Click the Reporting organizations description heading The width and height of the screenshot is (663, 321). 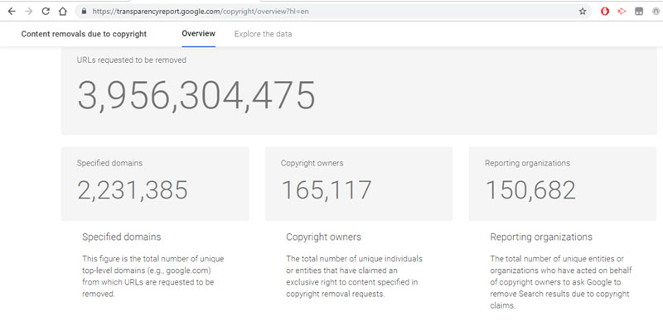[541, 237]
